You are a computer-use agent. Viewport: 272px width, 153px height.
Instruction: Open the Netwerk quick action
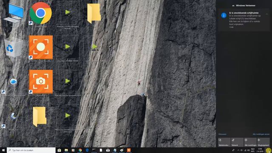click(x=237, y=142)
